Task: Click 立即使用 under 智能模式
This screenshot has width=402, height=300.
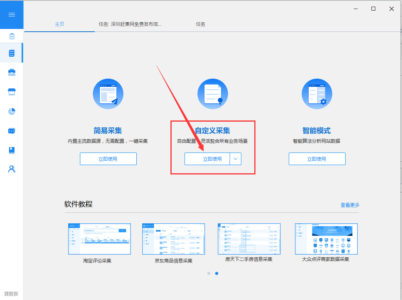Action: pos(317,159)
